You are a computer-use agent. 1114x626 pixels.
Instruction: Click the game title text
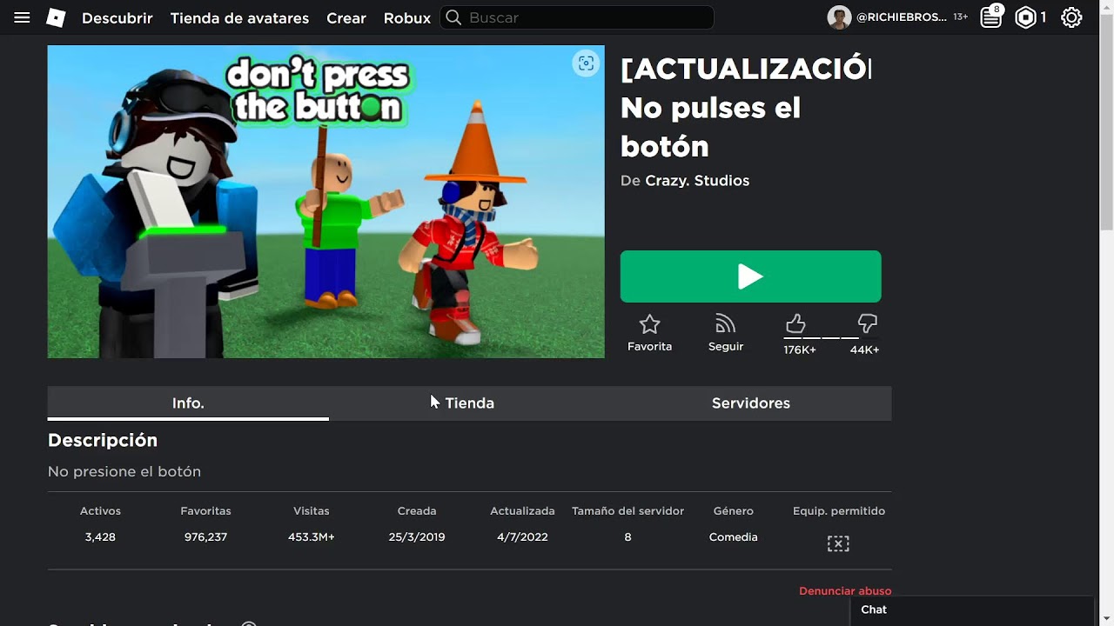746,108
